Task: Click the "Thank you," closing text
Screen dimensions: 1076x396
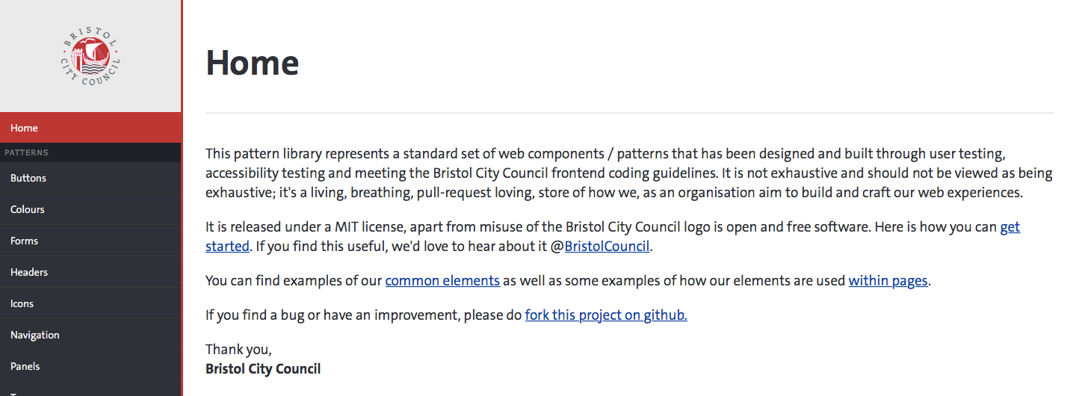Action: tap(238, 349)
